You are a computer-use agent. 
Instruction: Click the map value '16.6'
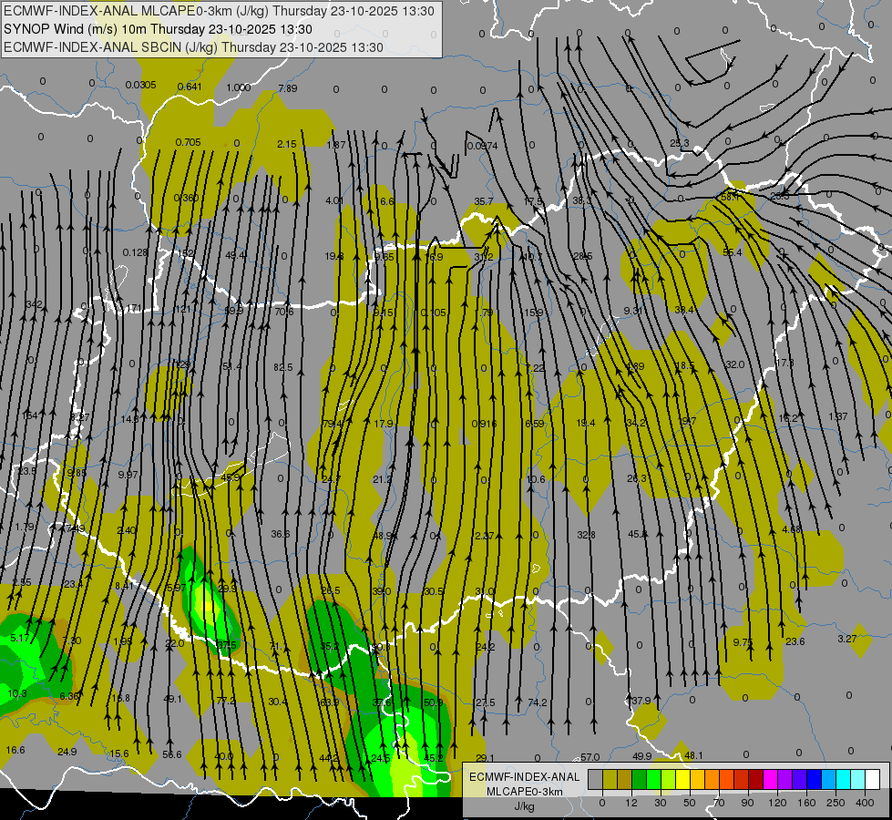tap(15, 750)
